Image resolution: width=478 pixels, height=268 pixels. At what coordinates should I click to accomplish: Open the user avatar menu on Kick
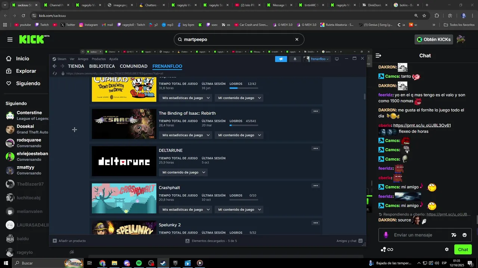point(461,39)
